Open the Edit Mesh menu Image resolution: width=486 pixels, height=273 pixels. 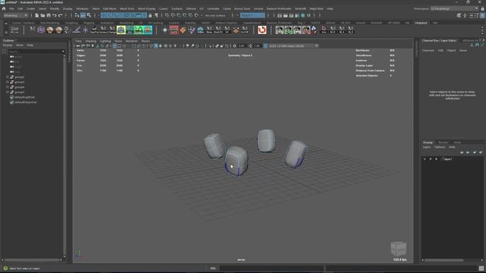pos(109,8)
